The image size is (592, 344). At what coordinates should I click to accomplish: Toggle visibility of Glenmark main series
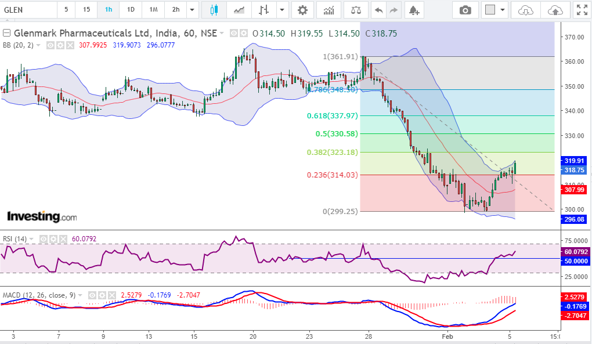click(x=234, y=34)
